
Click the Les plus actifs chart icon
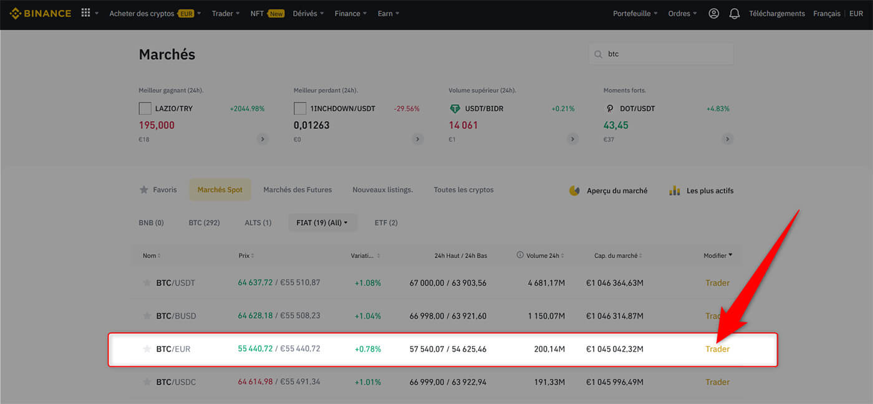pyautogui.click(x=675, y=191)
